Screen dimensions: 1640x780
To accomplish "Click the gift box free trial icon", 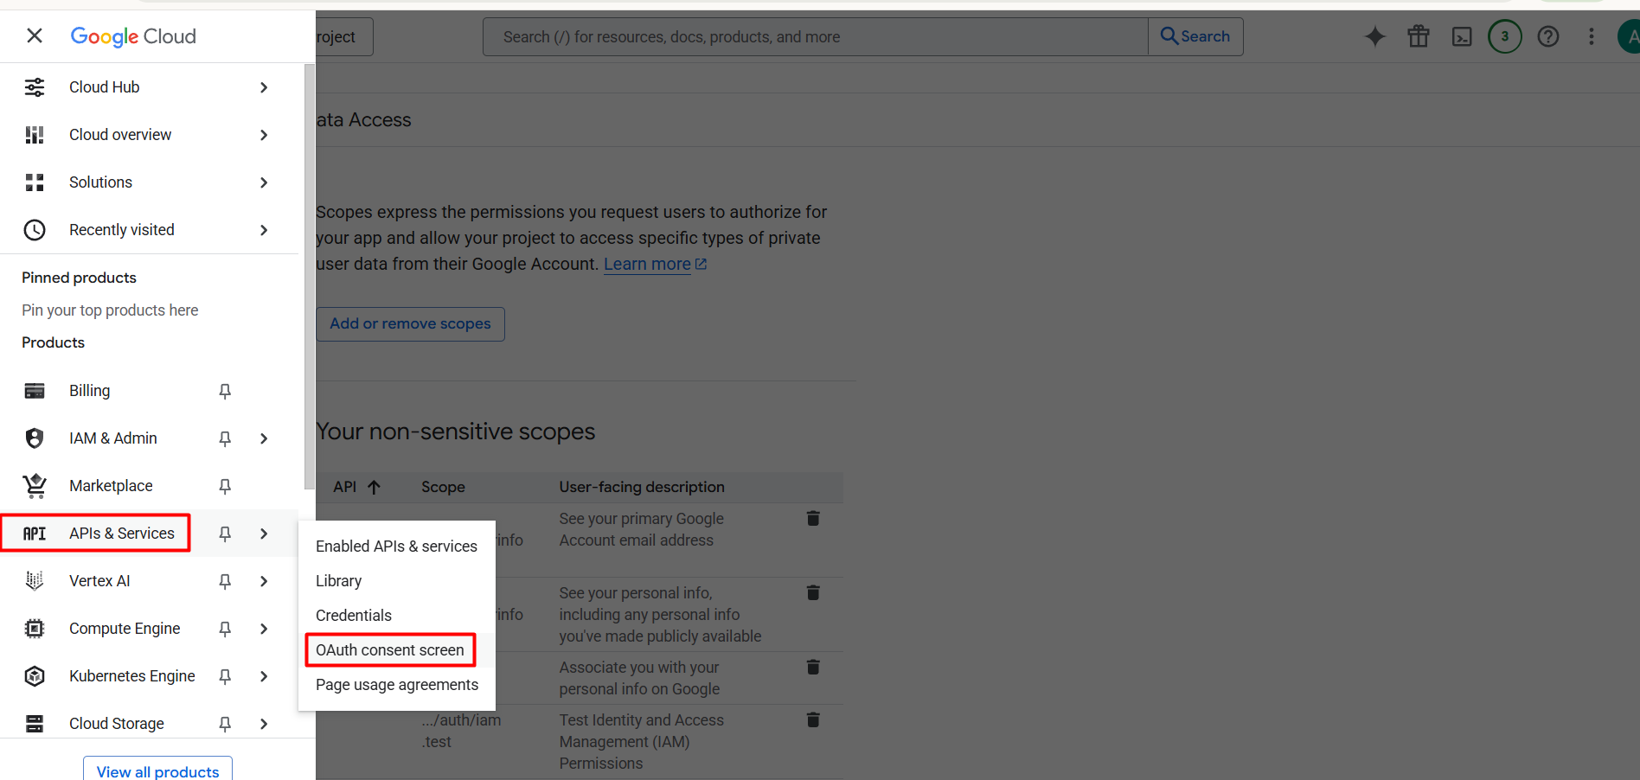I will (x=1419, y=36).
